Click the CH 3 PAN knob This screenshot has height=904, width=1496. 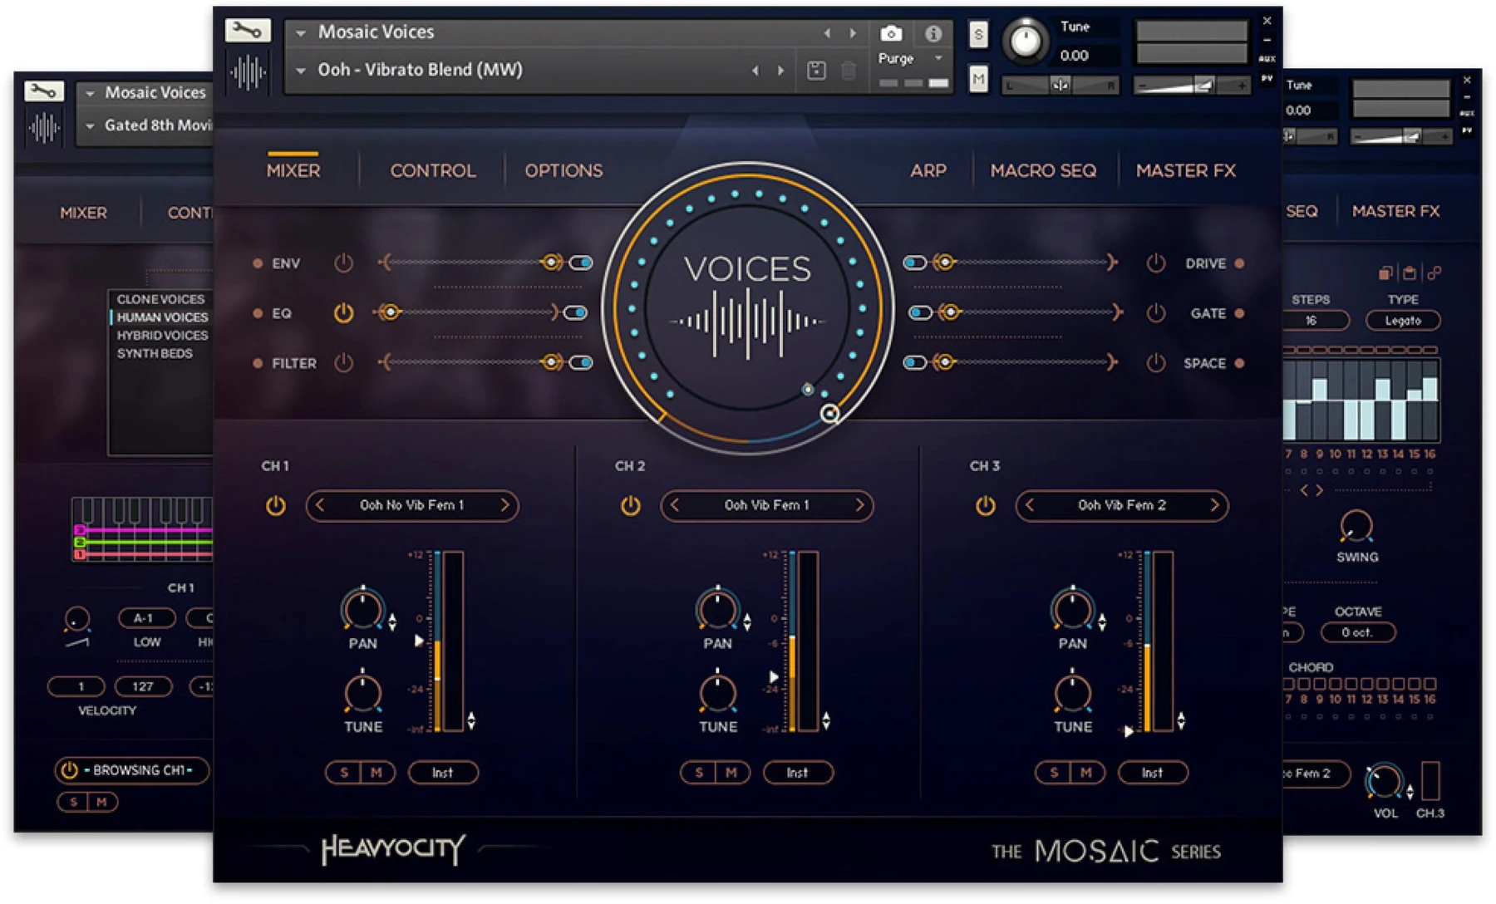(1072, 609)
